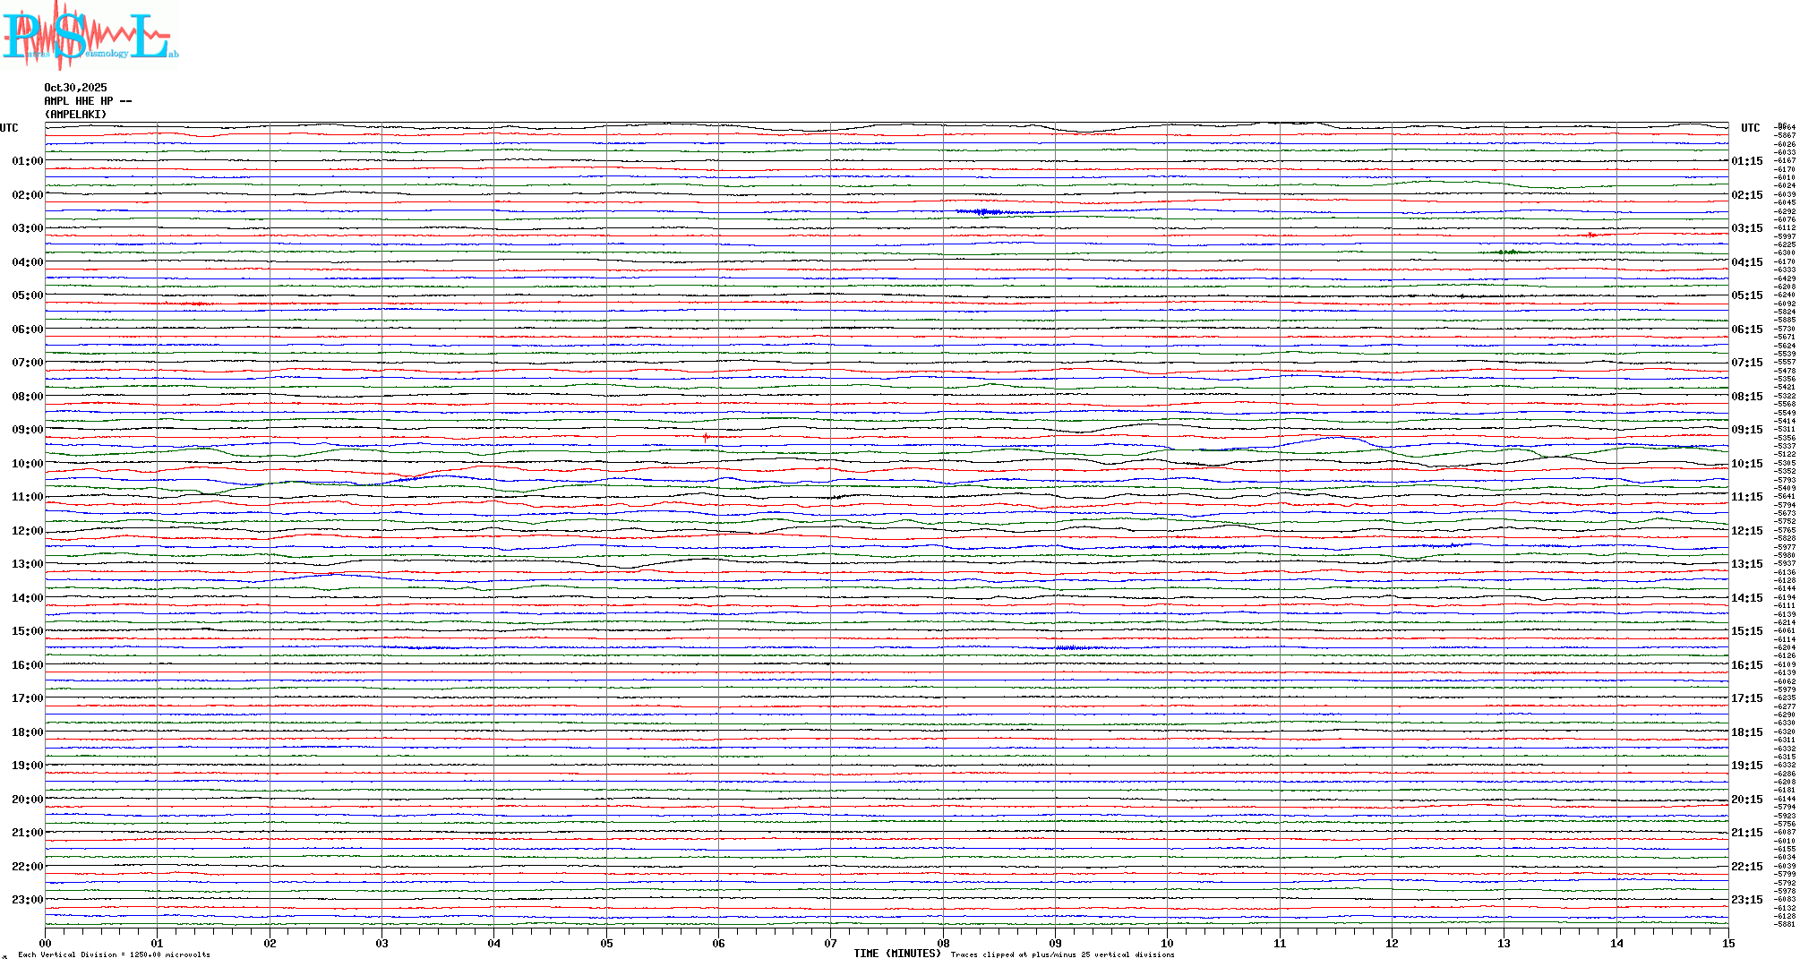
Task: Click the 00 minute axis tick label
Action: [x=46, y=943]
